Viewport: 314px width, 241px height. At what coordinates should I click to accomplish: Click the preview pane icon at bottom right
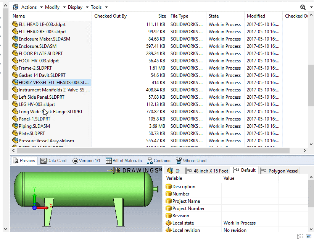pyautogui.click(x=309, y=236)
